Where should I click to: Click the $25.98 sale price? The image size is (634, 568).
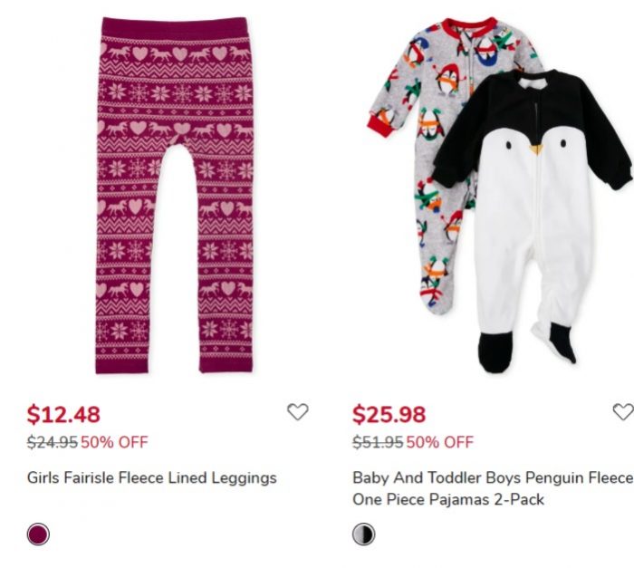[389, 415]
